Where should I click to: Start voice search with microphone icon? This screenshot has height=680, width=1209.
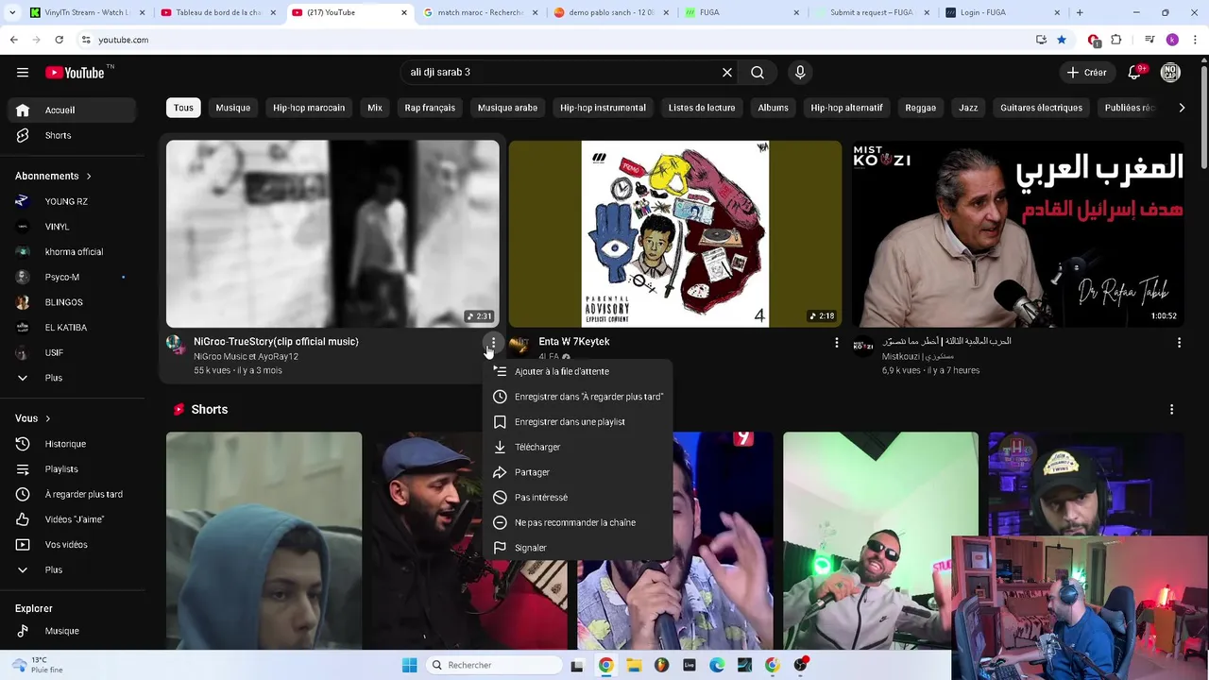tap(800, 73)
